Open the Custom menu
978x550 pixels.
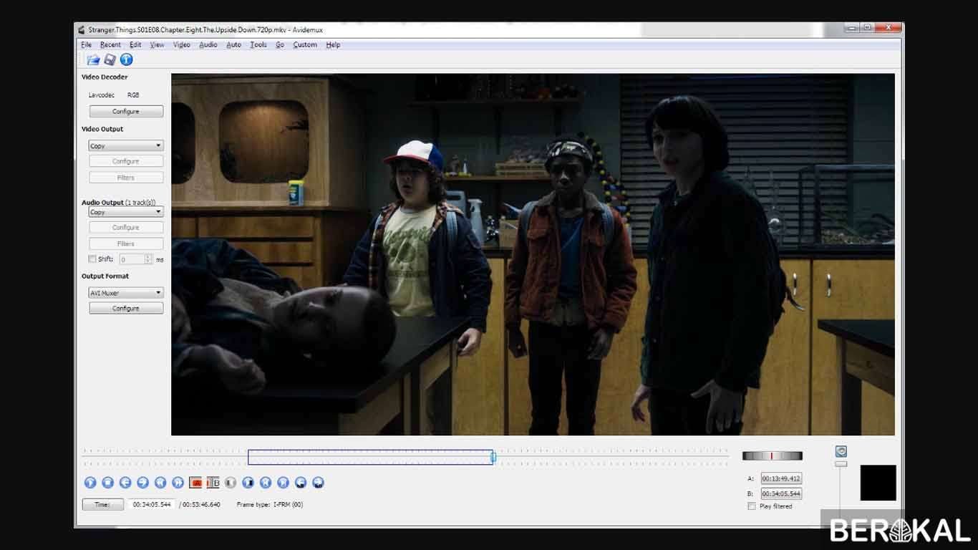305,44
